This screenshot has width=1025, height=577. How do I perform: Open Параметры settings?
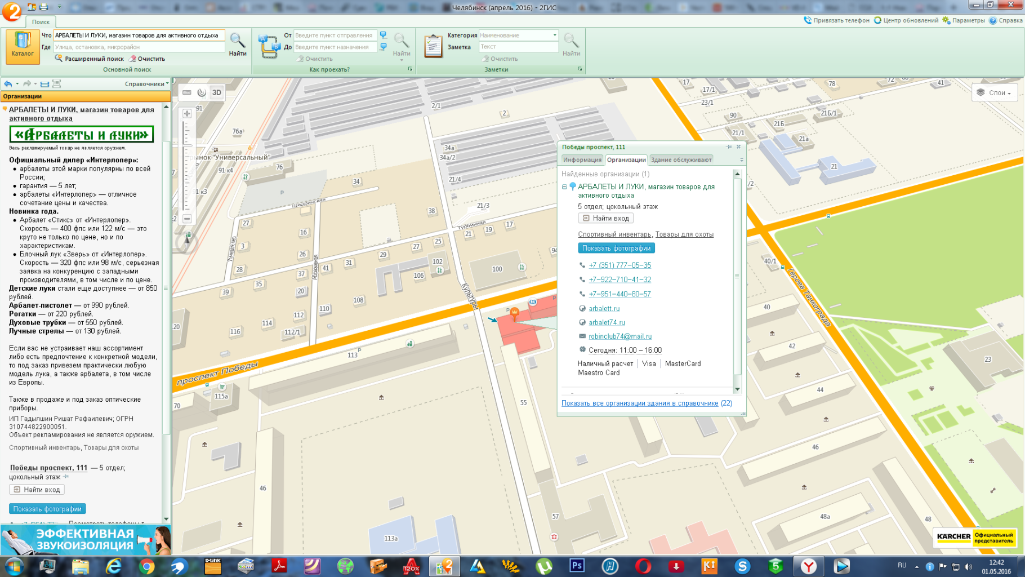(964, 20)
